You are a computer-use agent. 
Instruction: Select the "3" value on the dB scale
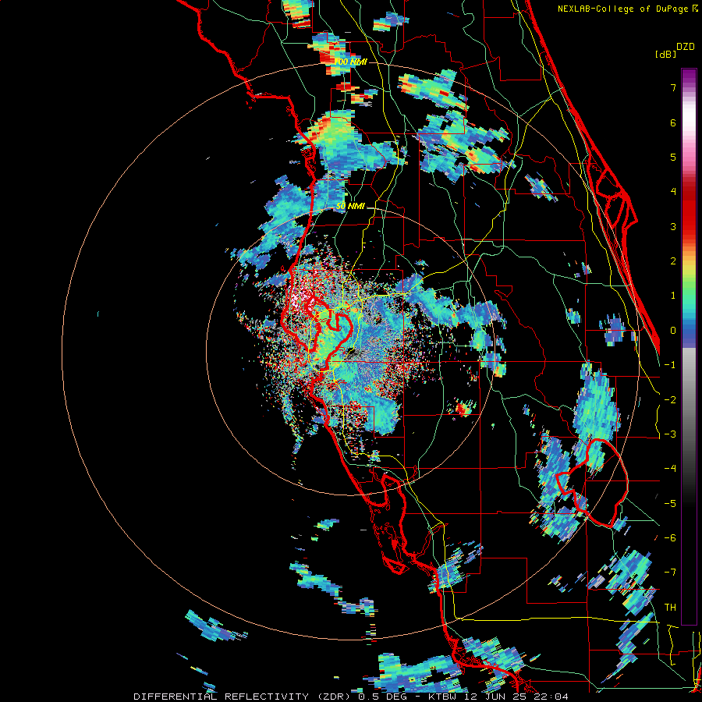click(x=673, y=226)
